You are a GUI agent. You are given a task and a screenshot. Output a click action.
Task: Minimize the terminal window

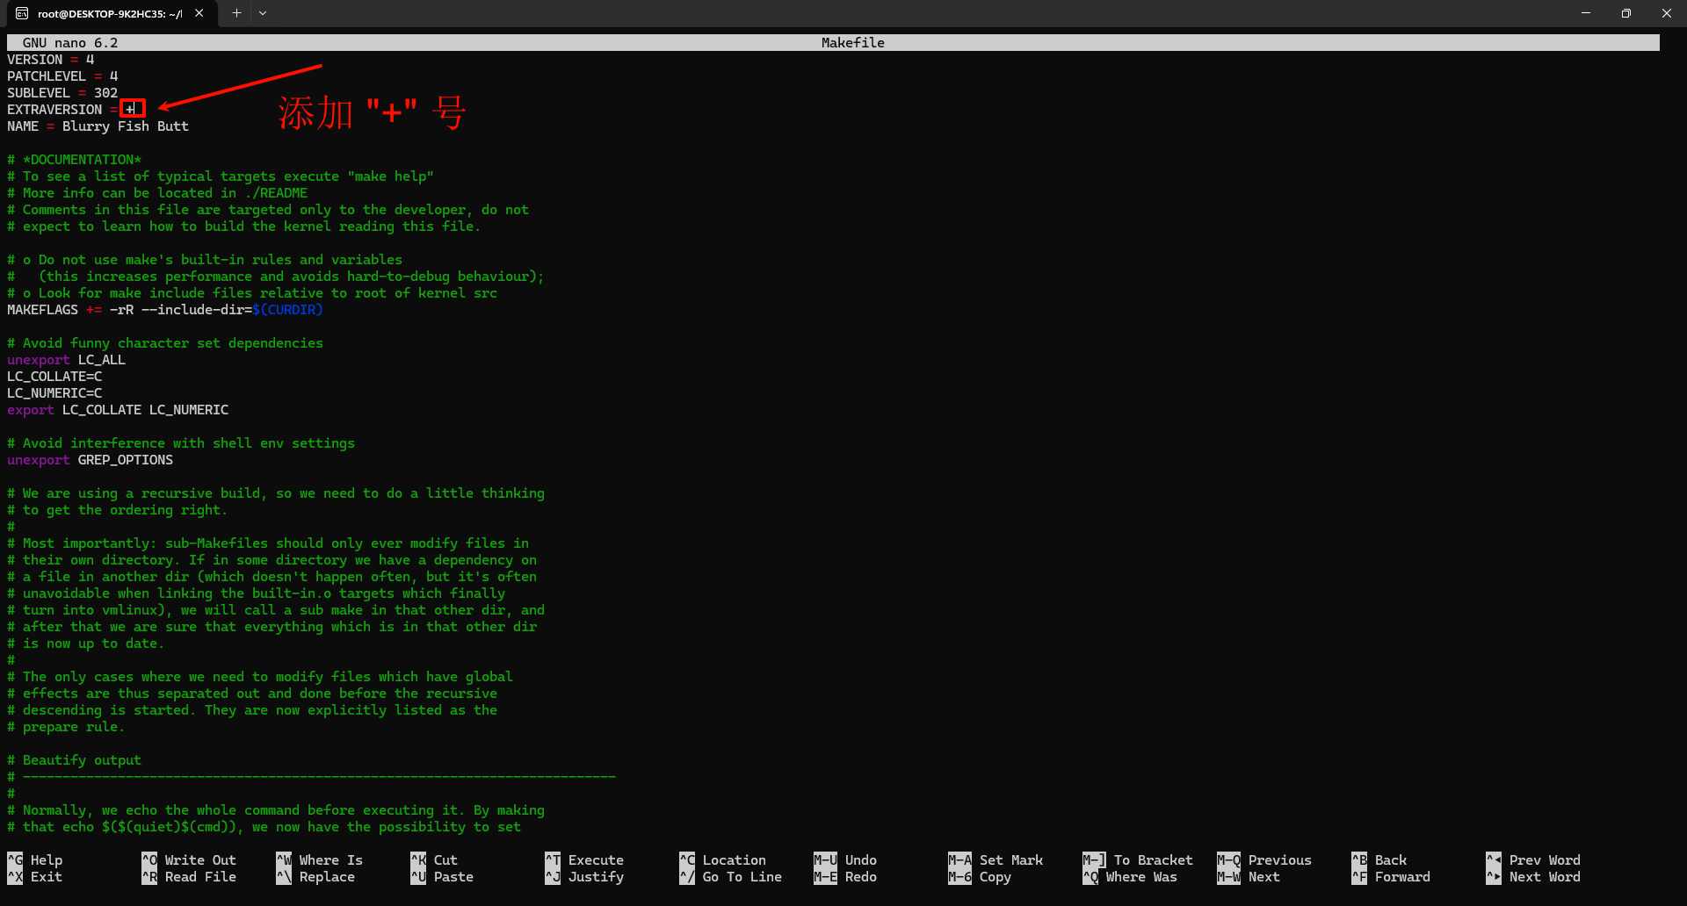pos(1586,13)
